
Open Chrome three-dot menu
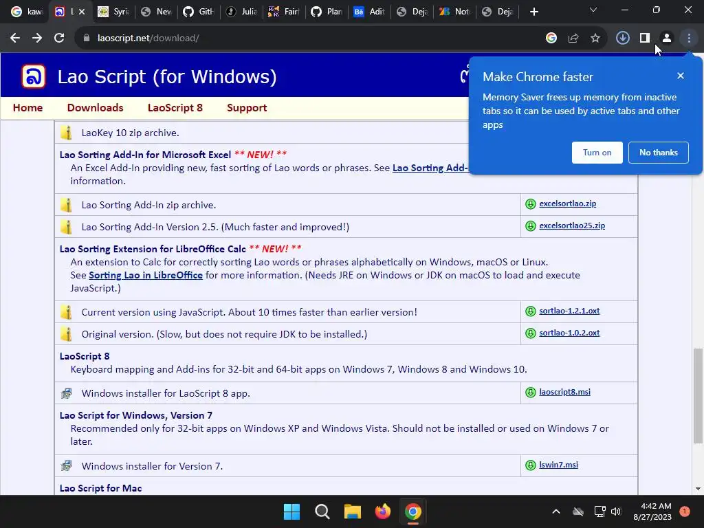coord(689,38)
